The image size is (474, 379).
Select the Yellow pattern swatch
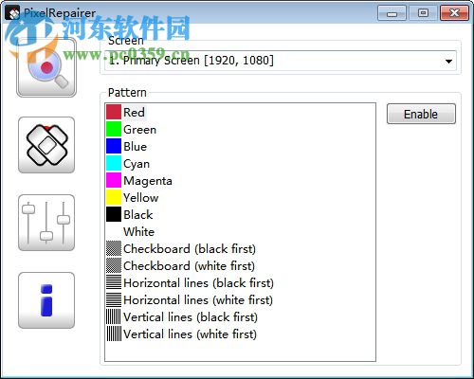click(114, 197)
